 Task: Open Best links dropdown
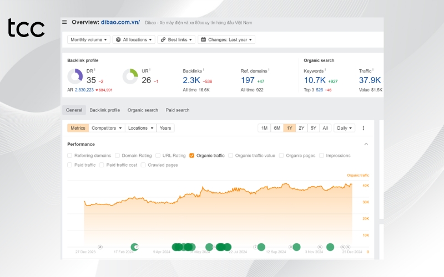[x=176, y=39]
